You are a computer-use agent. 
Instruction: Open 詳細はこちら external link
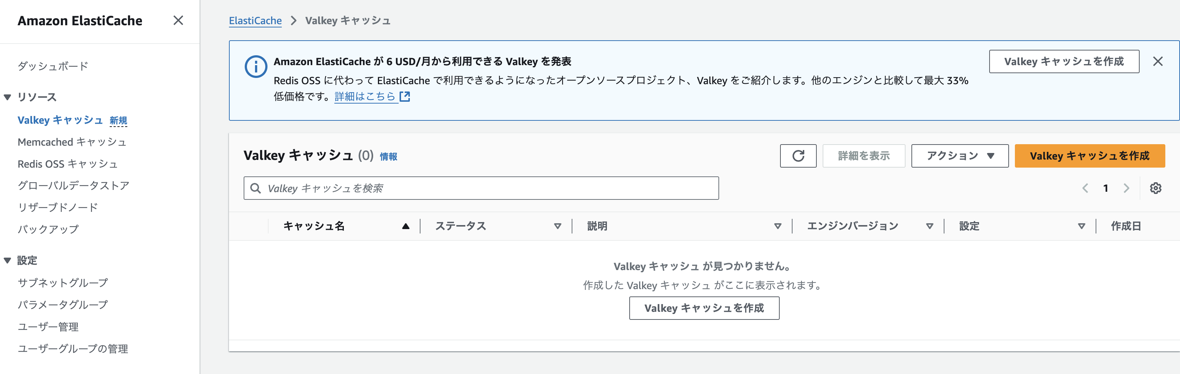pyautogui.click(x=371, y=96)
